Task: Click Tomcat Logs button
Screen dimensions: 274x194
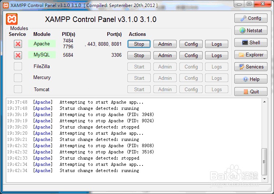Action: pyautogui.click(x=217, y=89)
